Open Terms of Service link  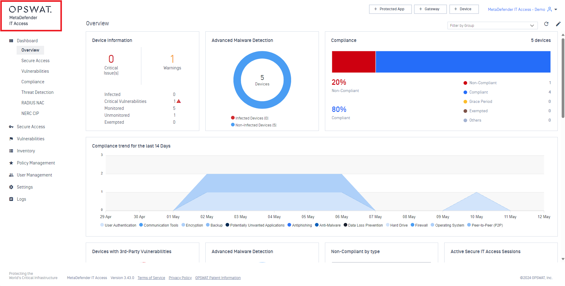151,278
